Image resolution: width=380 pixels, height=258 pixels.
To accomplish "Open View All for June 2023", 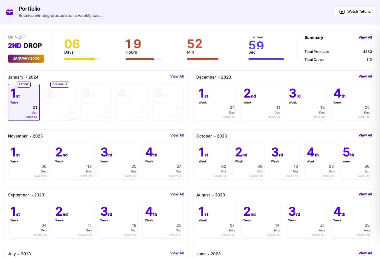I will tap(365, 253).
